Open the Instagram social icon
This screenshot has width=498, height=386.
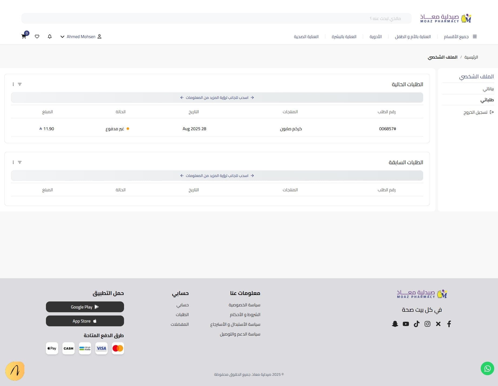(427, 324)
